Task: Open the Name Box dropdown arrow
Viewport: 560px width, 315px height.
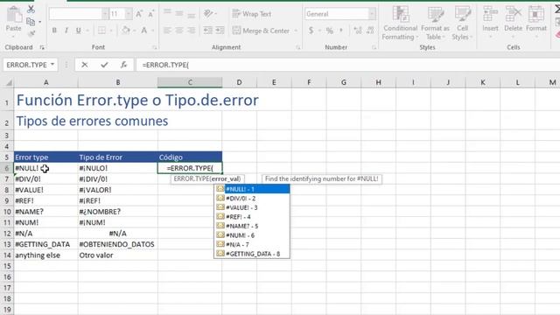Action: (52, 65)
